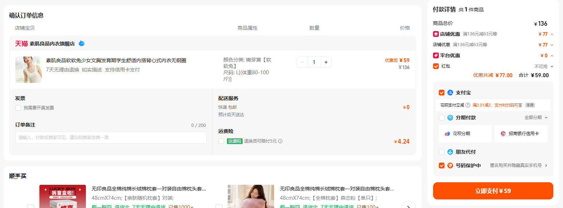Click the orange 号码保护中 shield icon
The image size is (563, 208).
[450, 165]
